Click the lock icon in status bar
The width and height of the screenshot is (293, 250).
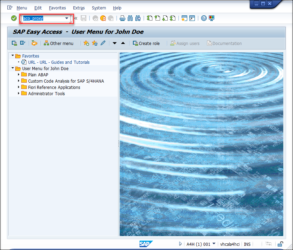click(280, 244)
